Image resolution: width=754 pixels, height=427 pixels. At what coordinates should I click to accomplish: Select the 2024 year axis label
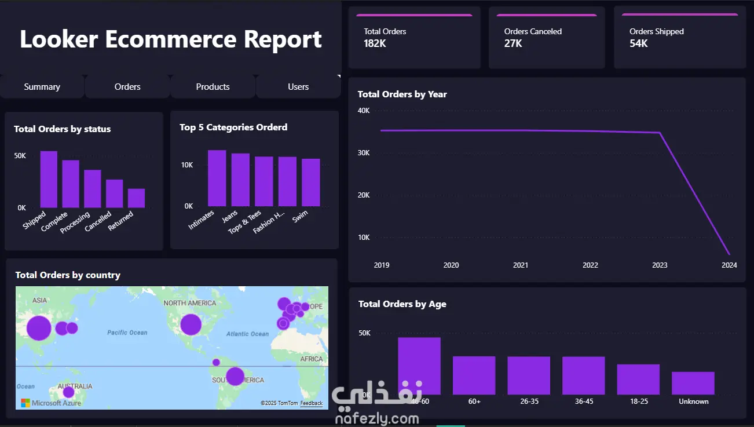(x=729, y=265)
